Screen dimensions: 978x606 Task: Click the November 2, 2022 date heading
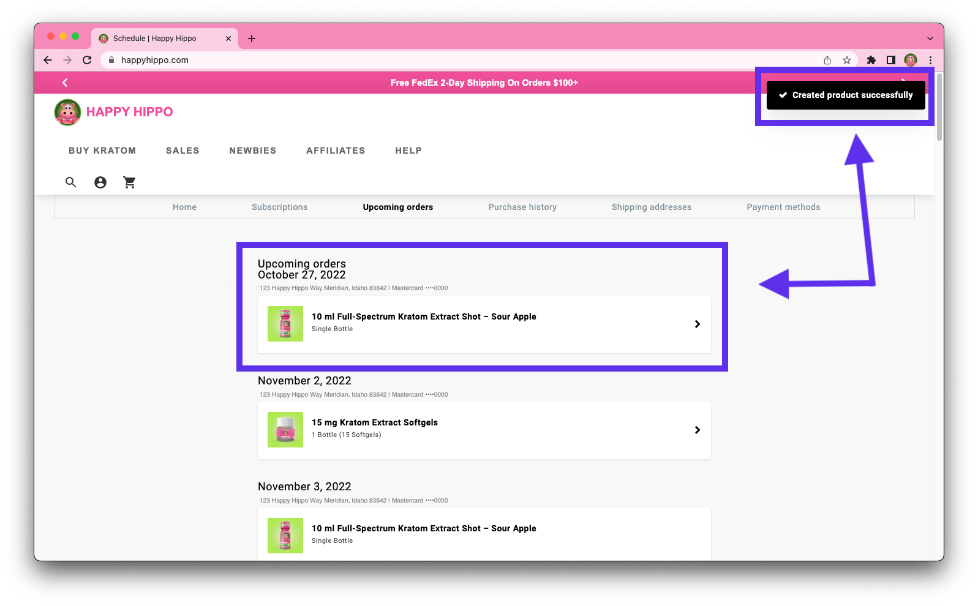(x=304, y=381)
